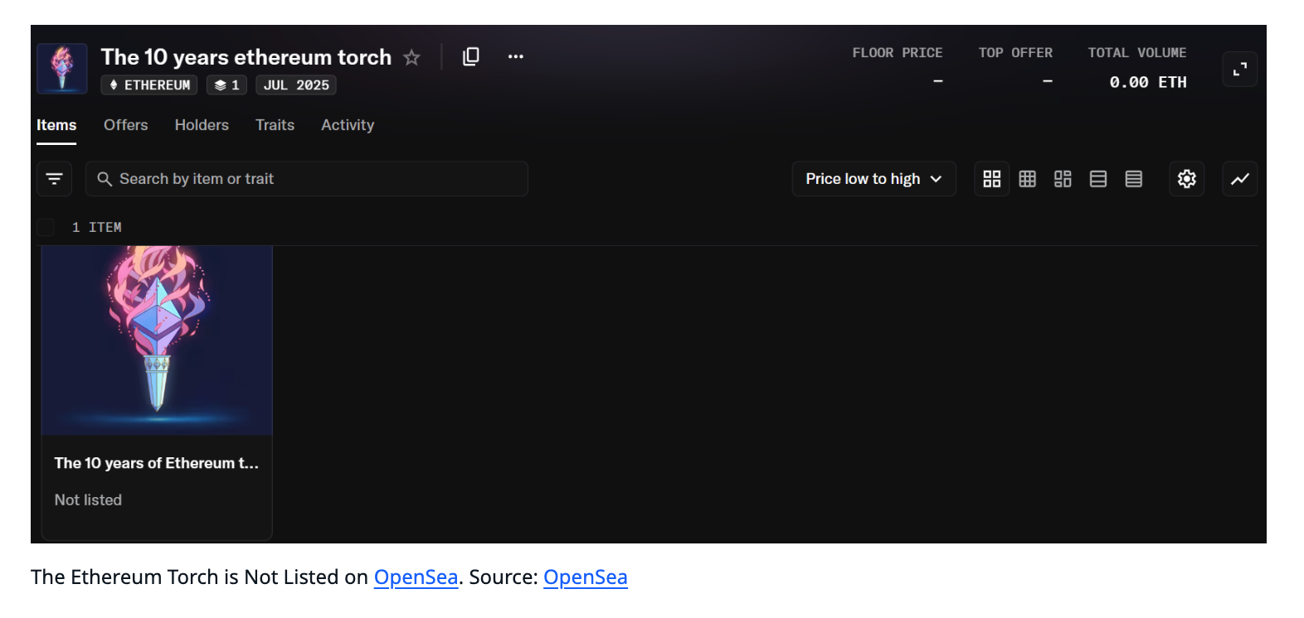Click the search magnifier icon
The width and height of the screenshot is (1304, 618).
[105, 179]
